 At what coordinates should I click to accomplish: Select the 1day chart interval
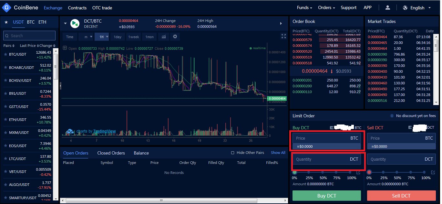118,37
